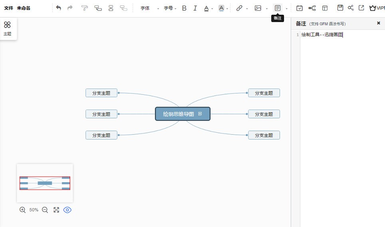Viewport: 385px width, 227px height.
Task: Click the save diskette icon
Action: point(340,8)
